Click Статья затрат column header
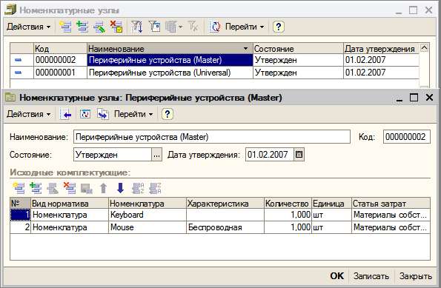 [x=391, y=203]
